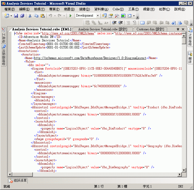
Task: Click the Find in Files icon
Action: [x=104, y=16]
